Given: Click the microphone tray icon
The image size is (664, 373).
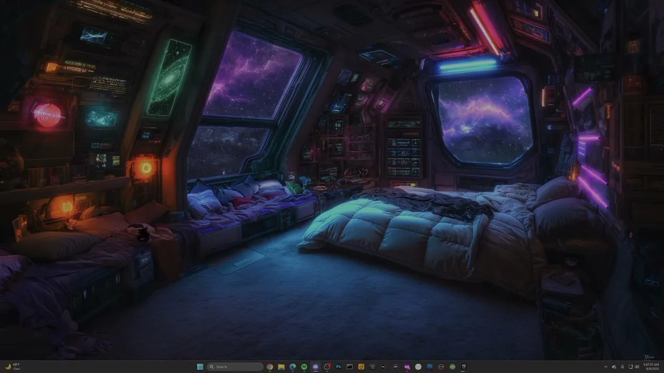Looking at the screenshot, I should click(x=622, y=367).
